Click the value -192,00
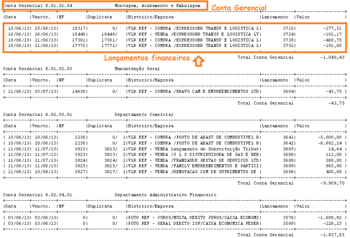 (332, 46)
